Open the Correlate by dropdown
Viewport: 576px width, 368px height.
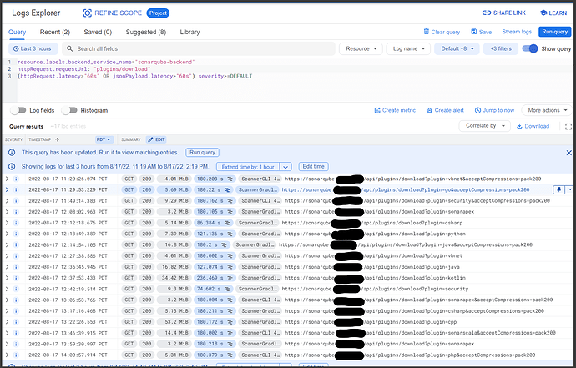(x=484, y=126)
